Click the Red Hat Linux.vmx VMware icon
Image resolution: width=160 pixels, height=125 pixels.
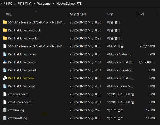coord(5,78)
